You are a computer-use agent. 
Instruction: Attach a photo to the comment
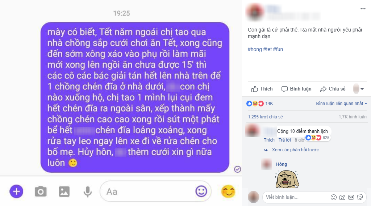[x=342, y=197]
